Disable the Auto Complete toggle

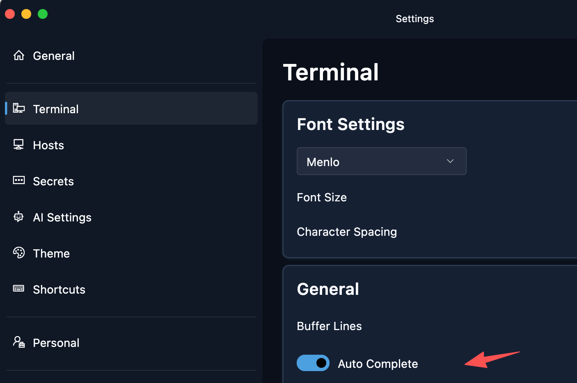[x=313, y=363]
